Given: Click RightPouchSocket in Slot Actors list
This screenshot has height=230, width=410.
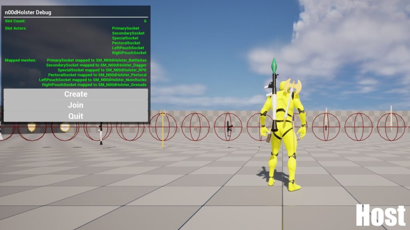Looking at the screenshot, I should [x=129, y=53].
